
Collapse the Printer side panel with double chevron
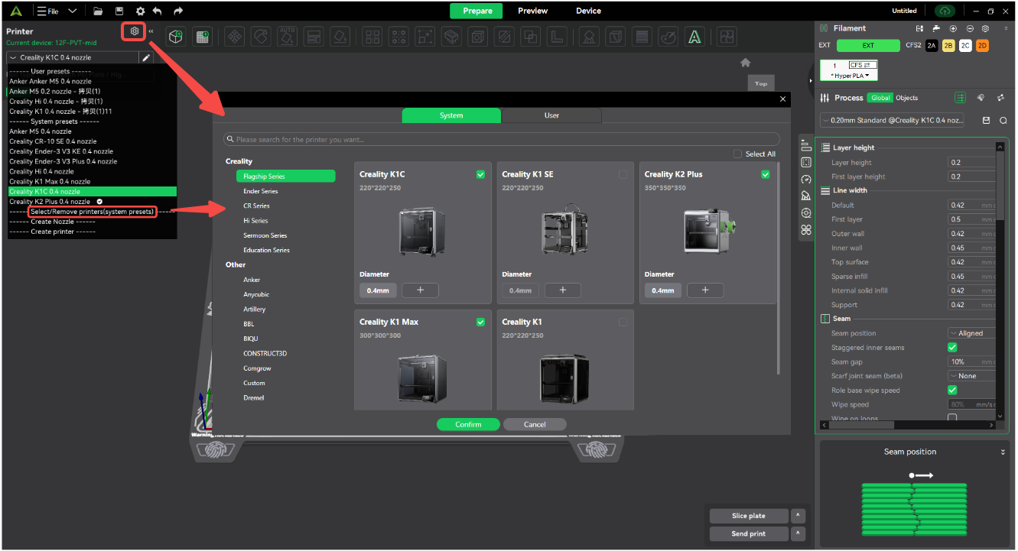151,31
